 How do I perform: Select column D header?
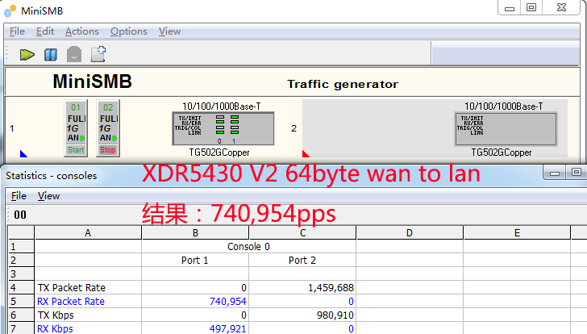410,233
